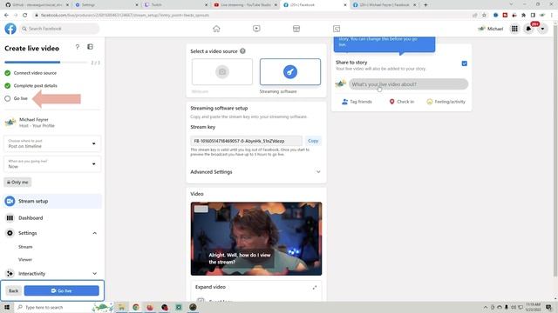
Task: Expand Advanced Settings section
Action: pos(255,172)
